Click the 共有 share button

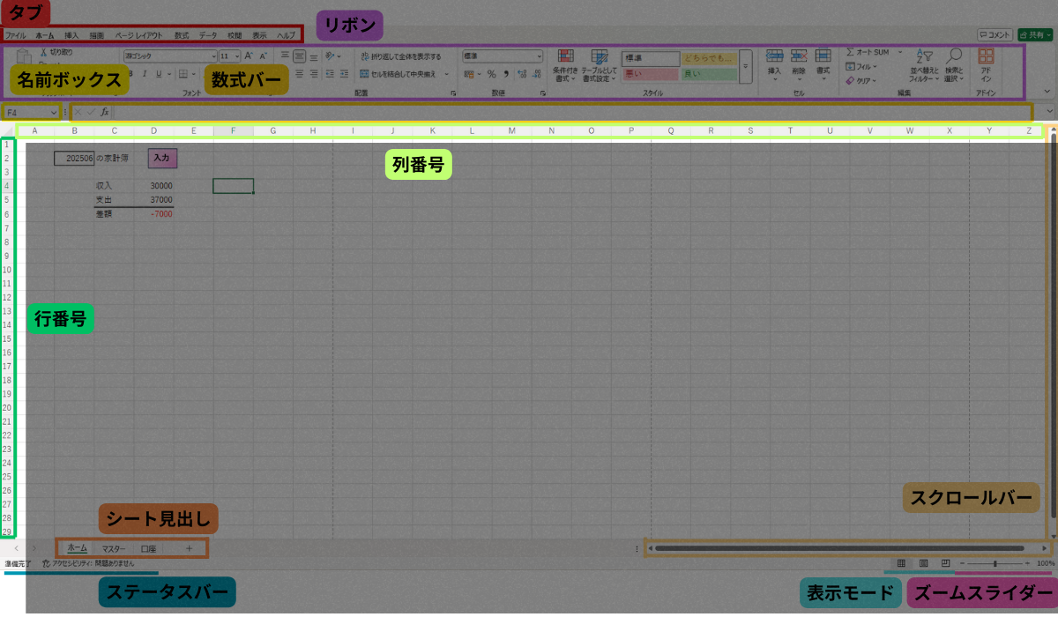point(1034,35)
